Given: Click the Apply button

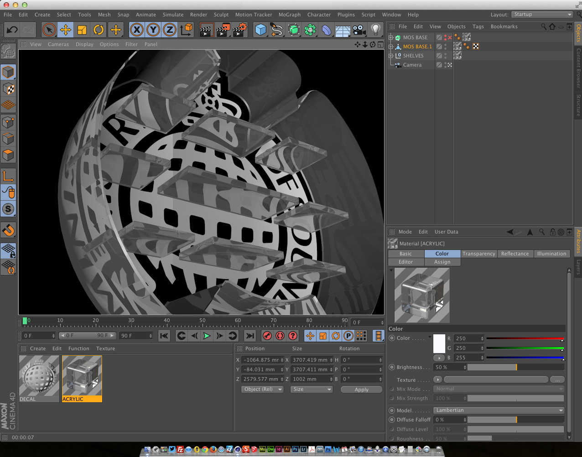Looking at the screenshot, I should click(x=361, y=389).
